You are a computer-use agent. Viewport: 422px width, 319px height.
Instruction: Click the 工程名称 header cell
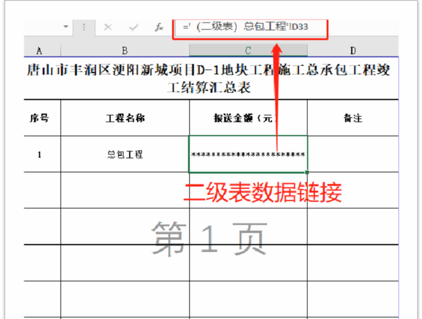pos(125,118)
